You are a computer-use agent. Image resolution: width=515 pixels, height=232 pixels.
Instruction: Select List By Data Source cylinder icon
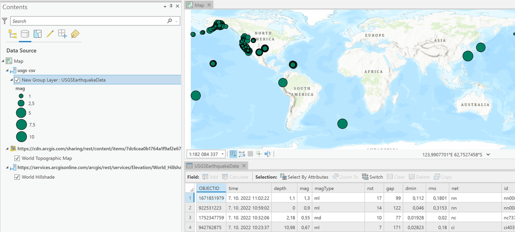click(x=25, y=34)
